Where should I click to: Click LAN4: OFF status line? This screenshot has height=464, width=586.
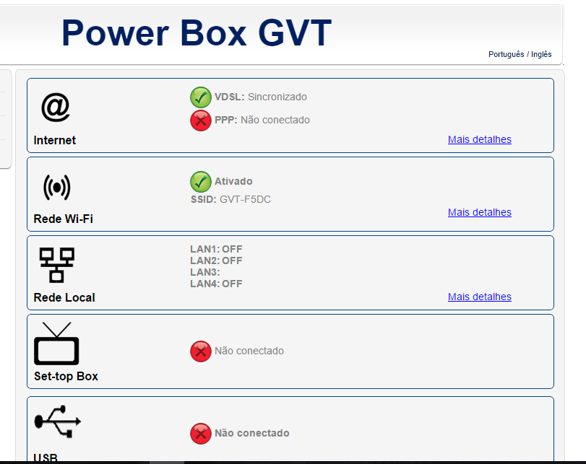click(x=216, y=284)
